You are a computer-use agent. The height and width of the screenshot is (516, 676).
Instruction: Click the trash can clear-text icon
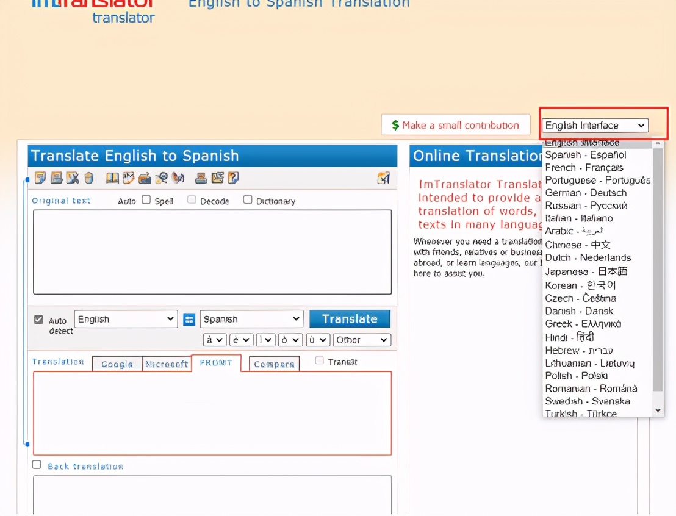tap(89, 178)
